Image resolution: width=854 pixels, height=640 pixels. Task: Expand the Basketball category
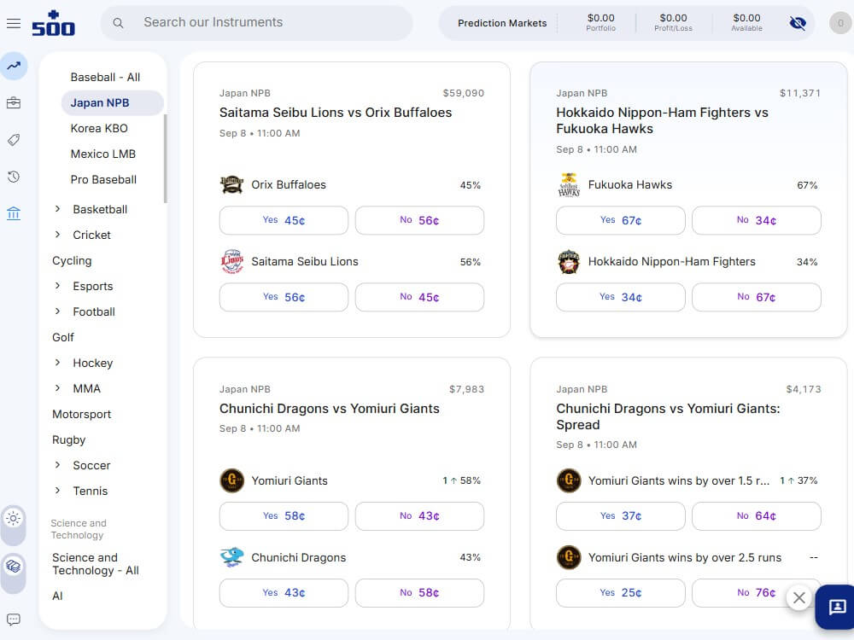click(x=58, y=209)
